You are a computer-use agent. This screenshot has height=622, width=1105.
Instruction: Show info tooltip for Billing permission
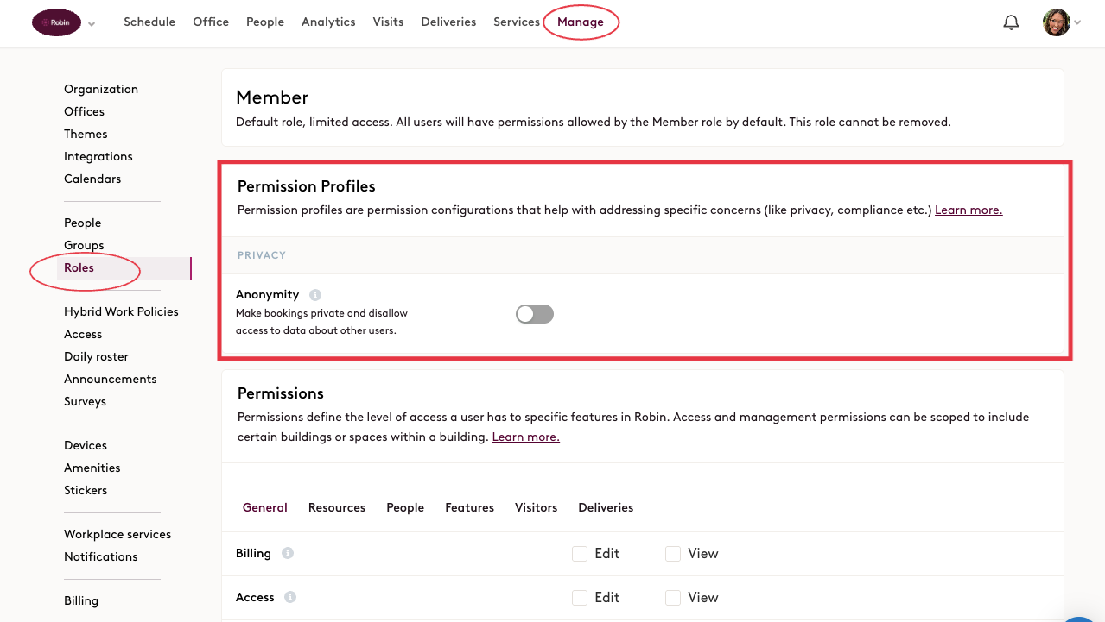click(288, 553)
